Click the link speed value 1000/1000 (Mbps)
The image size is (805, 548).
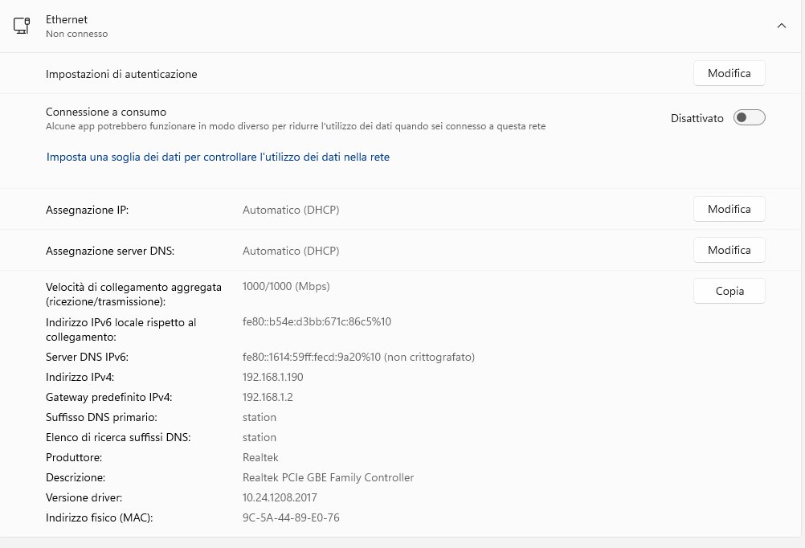286,286
